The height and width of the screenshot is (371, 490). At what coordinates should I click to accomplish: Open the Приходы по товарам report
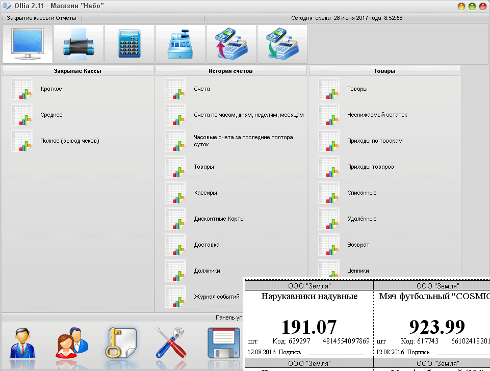click(375, 141)
